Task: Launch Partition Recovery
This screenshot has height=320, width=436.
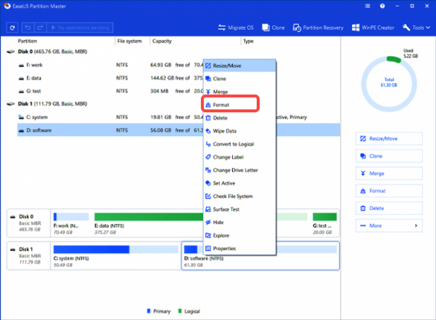Action: click(x=318, y=28)
